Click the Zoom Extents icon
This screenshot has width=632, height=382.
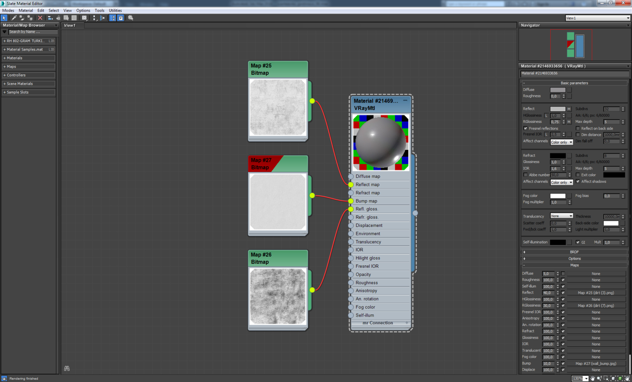point(613,378)
